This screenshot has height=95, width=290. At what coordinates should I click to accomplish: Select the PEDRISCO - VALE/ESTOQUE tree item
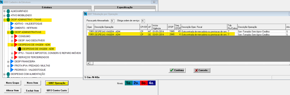(x=30, y=70)
